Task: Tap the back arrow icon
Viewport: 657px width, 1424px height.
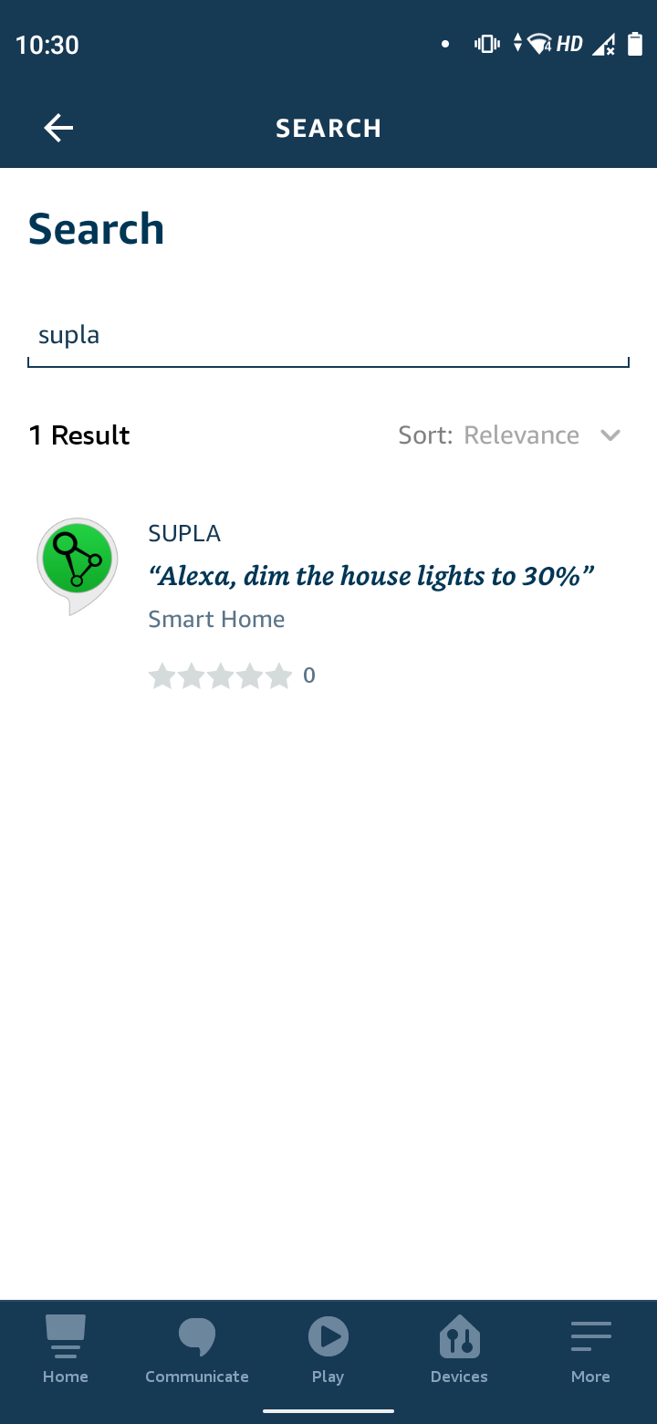Action: tap(57, 128)
